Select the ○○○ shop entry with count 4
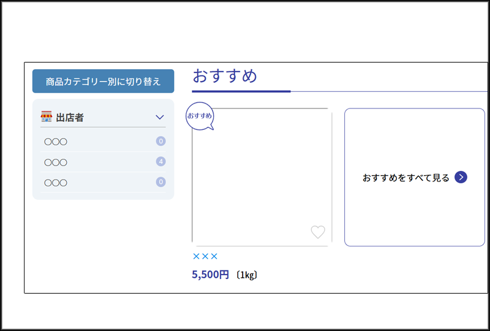490x331 pixels. tap(103, 162)
